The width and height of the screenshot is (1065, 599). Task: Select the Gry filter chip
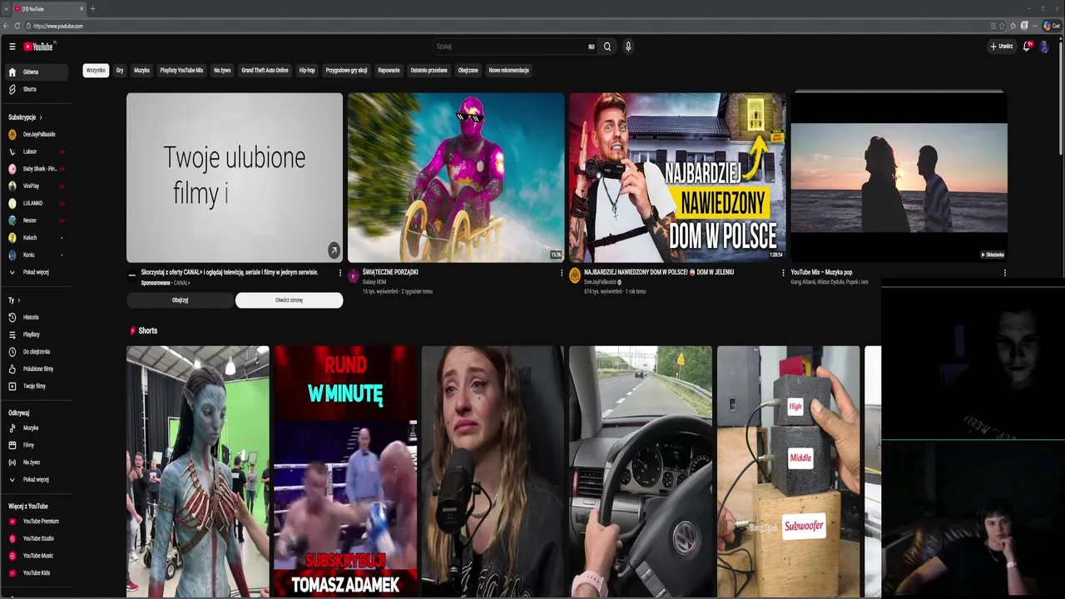[120, 71]
